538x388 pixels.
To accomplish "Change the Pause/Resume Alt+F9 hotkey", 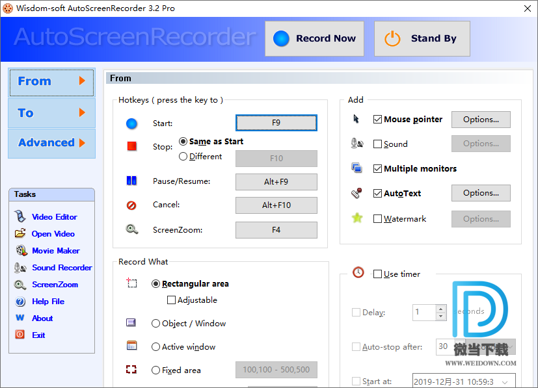I will coord(276,182).
